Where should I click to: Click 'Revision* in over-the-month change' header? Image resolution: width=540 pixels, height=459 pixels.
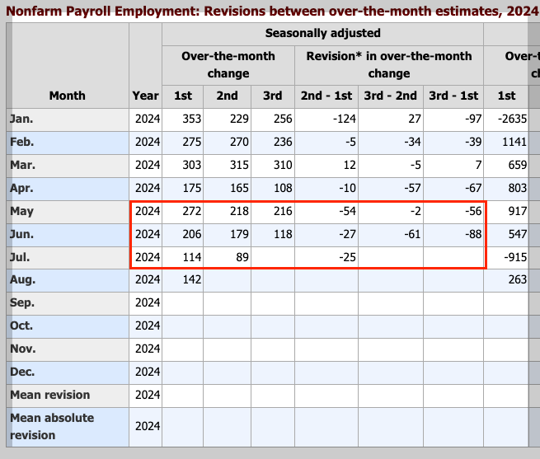tap(389, 64)
